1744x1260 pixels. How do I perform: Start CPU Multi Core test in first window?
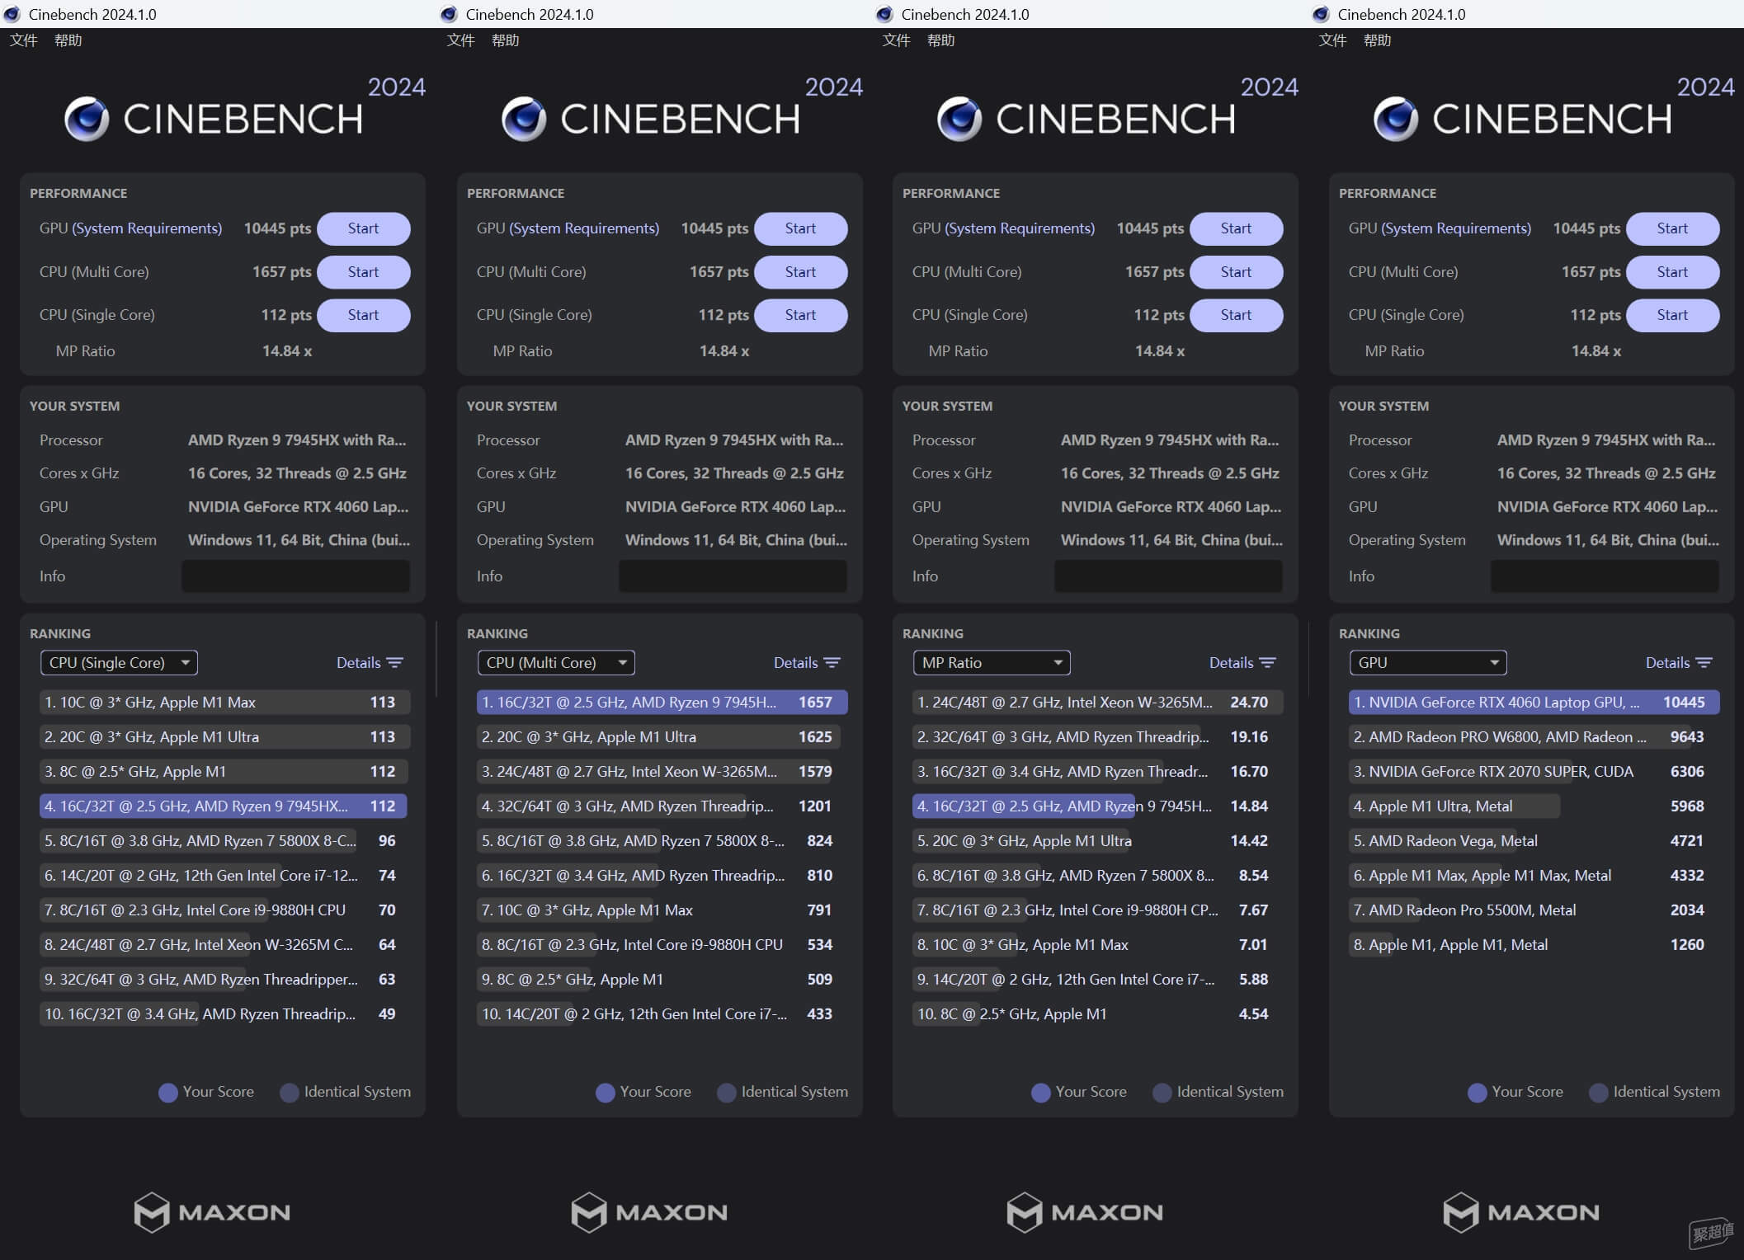(x=364, y=272)
